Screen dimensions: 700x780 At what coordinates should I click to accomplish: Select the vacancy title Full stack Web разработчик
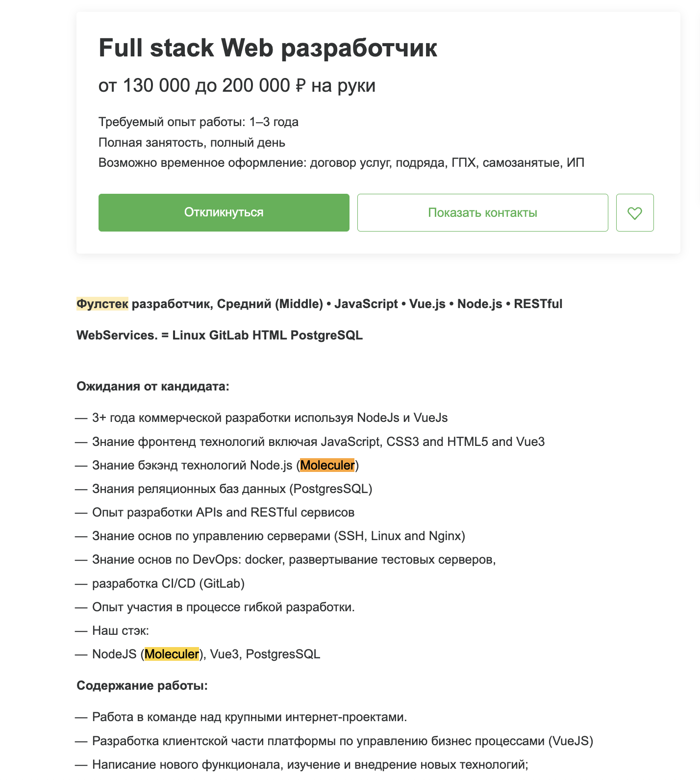coord(269,48)
